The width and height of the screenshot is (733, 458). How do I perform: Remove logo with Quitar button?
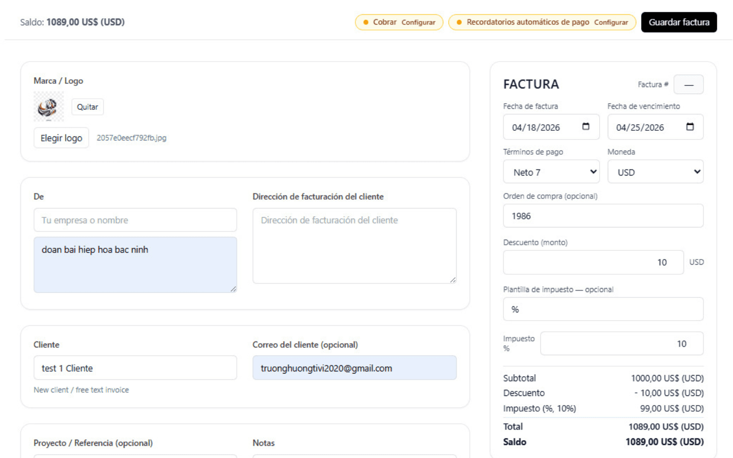[x=87, y=107]
